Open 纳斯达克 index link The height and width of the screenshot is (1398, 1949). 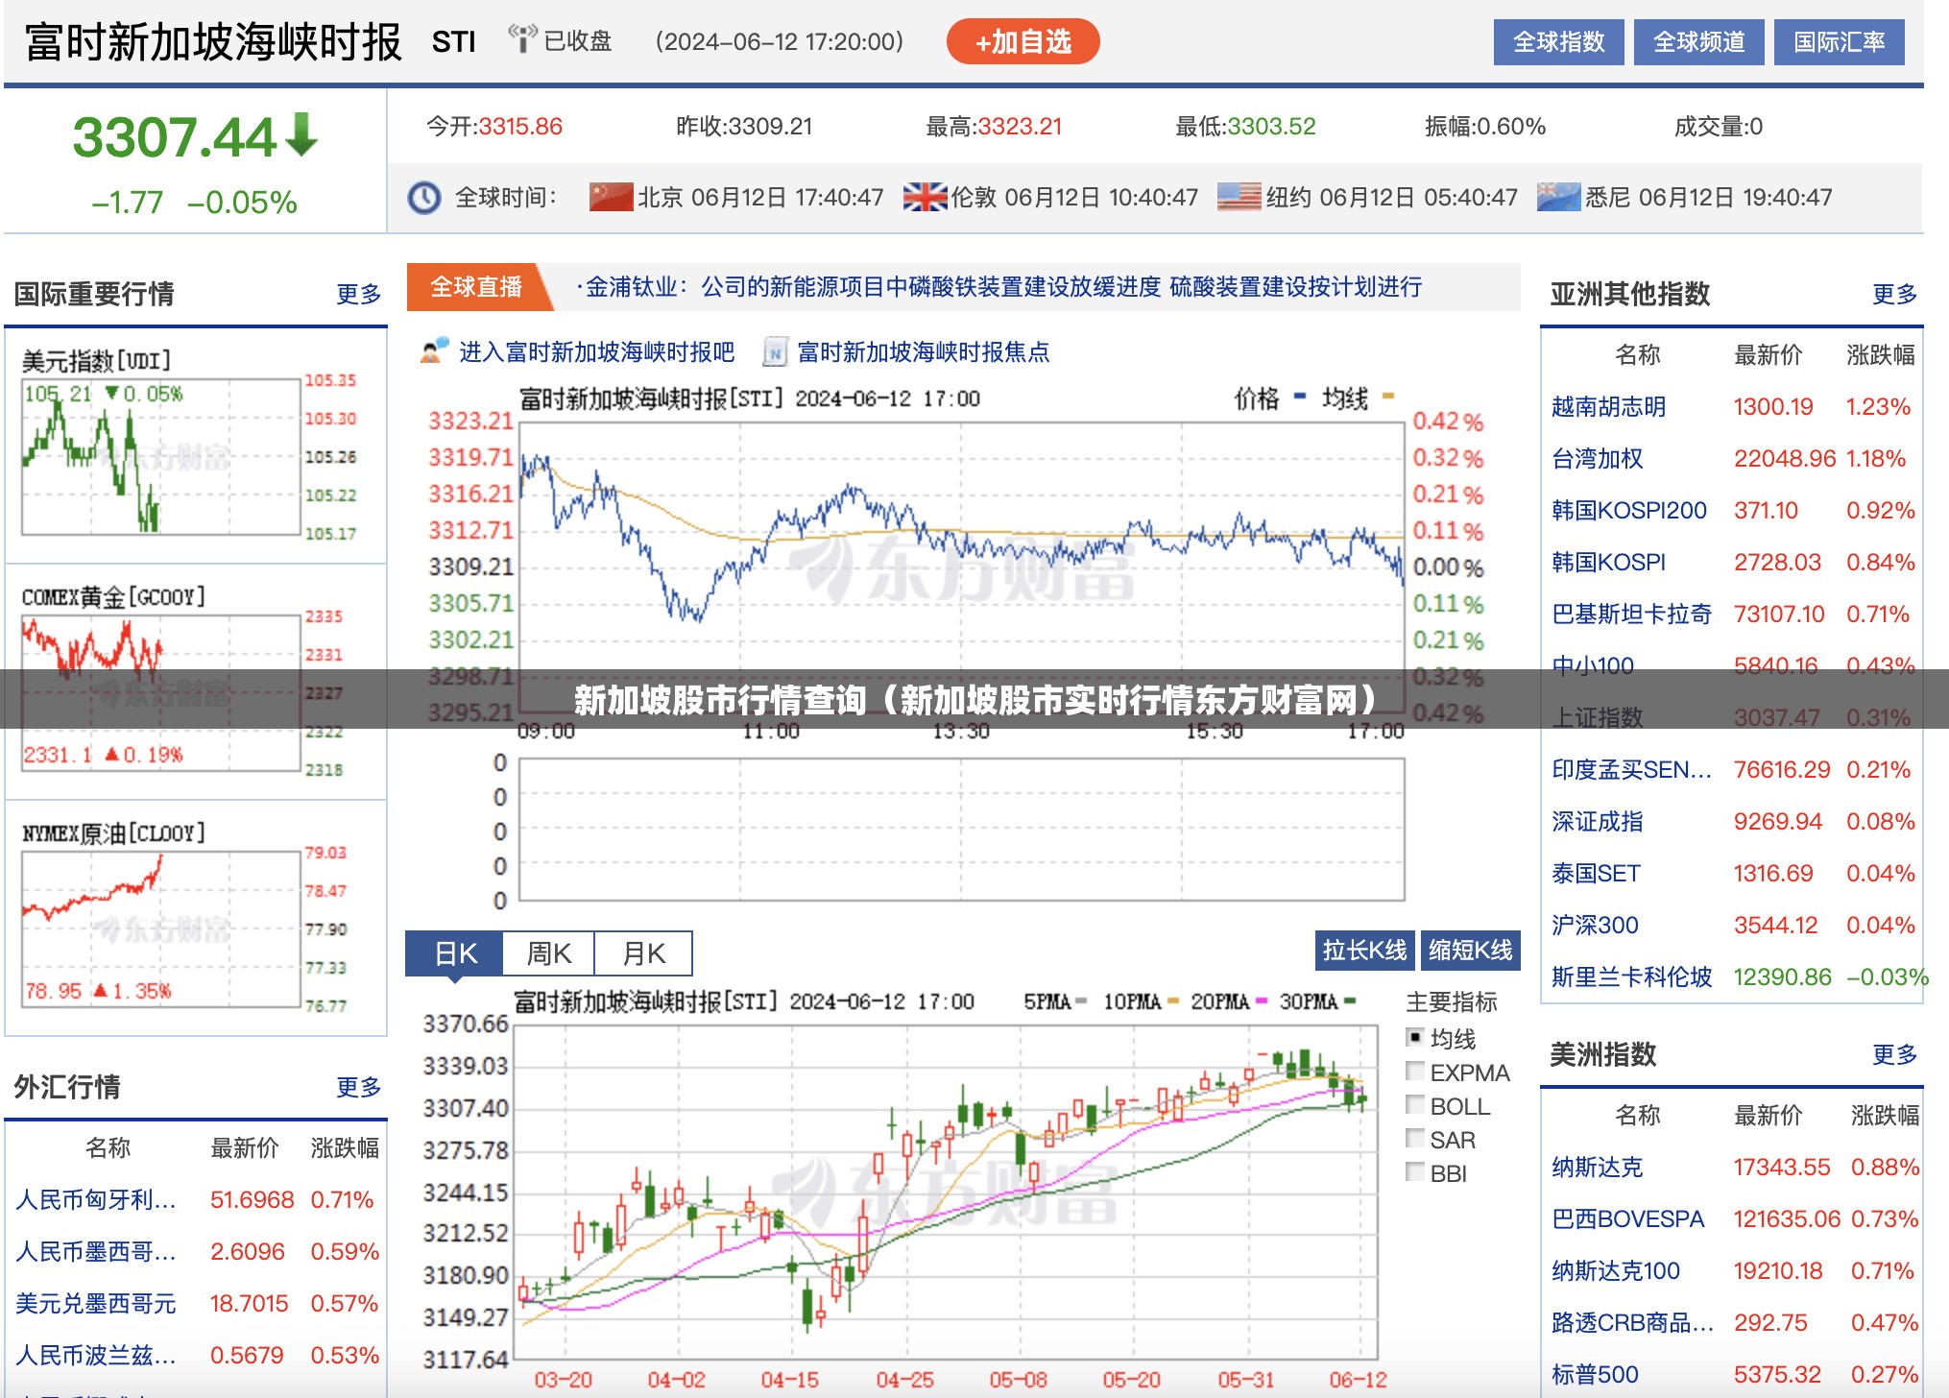[x=1598, y=1168]
